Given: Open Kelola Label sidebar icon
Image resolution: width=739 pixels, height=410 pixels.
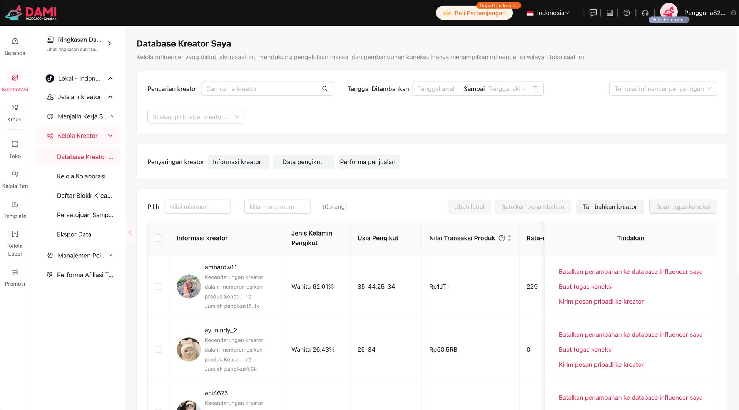Looking at the screenshot, I should point(15,234).
